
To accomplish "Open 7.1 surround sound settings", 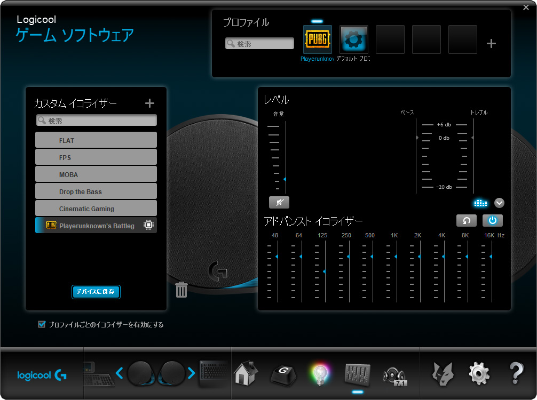I will 394,376.
